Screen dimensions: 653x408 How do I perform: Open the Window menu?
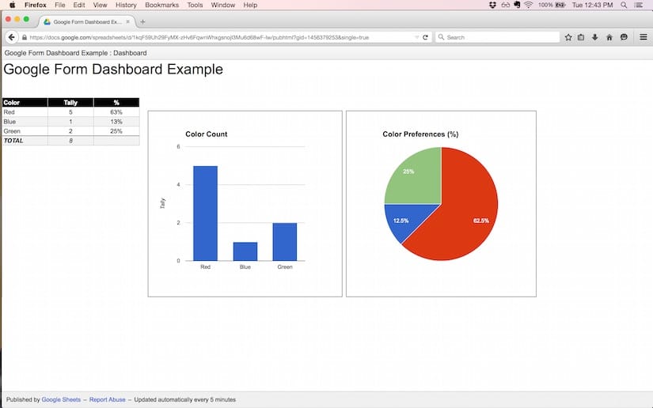coord(222,5)
